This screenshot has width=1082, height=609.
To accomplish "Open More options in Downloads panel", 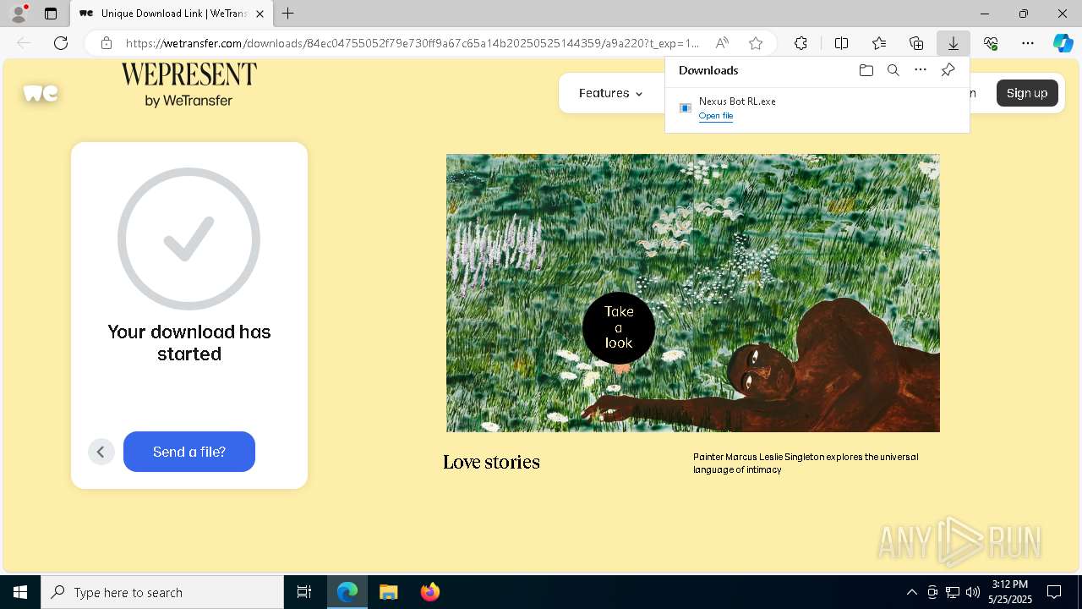I will [921, 70].
